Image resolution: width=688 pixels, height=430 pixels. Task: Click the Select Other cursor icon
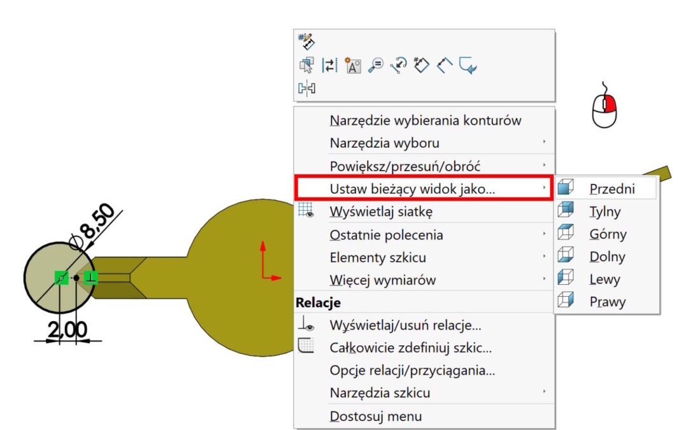click(306, 65)
